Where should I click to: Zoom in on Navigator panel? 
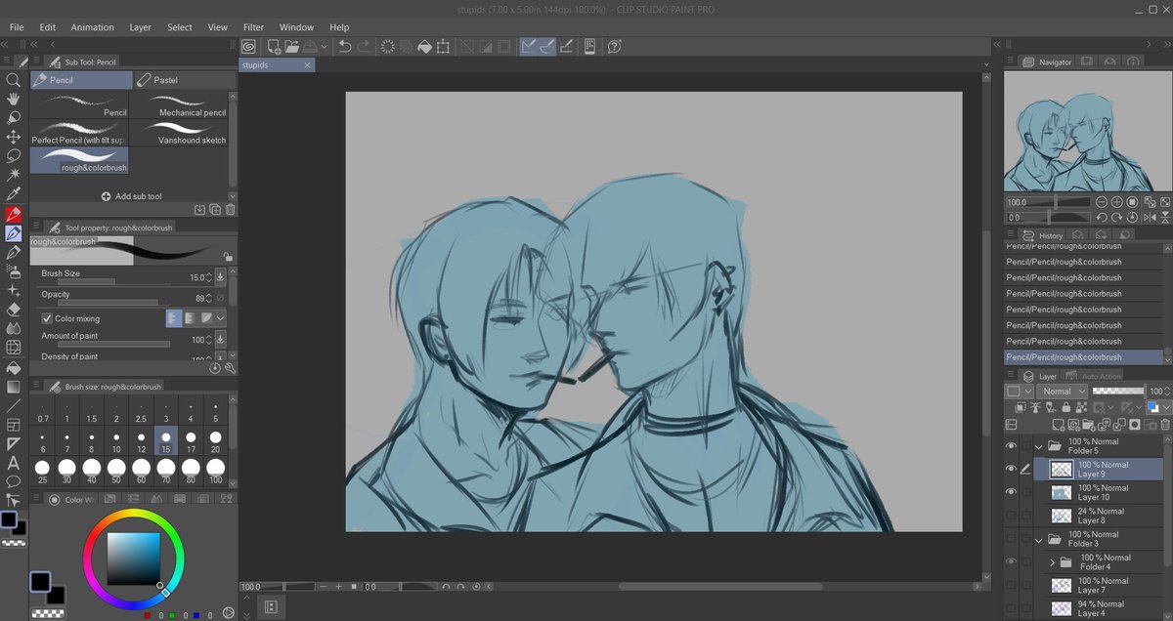(1116, 202)
